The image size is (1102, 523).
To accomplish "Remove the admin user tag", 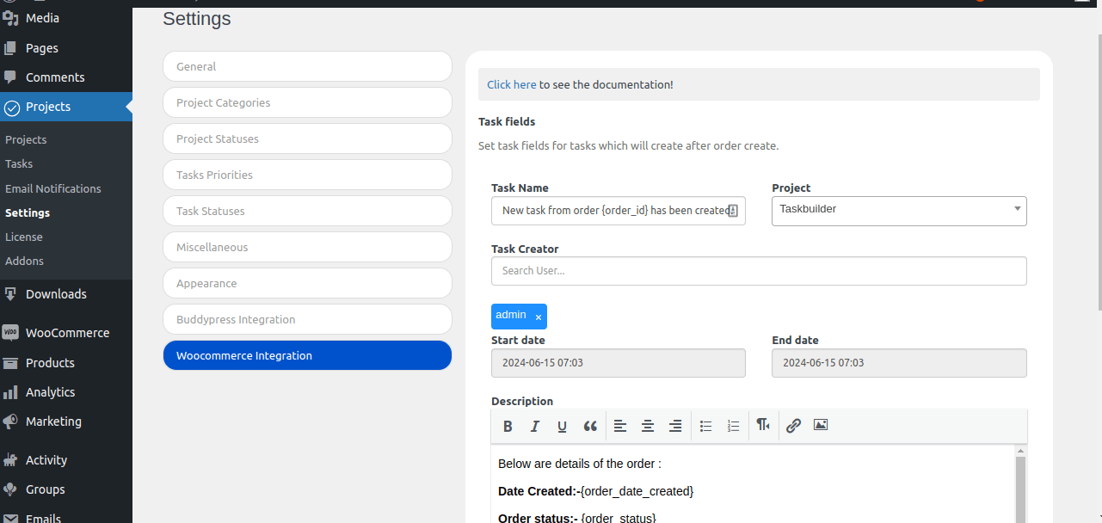I will (539, 317).
